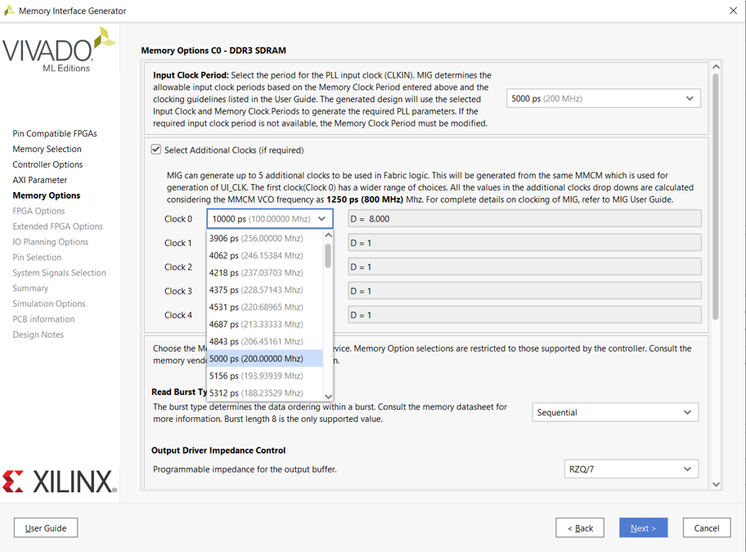Screen dimensions: 746x552
Task: Select 4531 ps (220.68965 Mhz) option
Action: click(266, 307)
